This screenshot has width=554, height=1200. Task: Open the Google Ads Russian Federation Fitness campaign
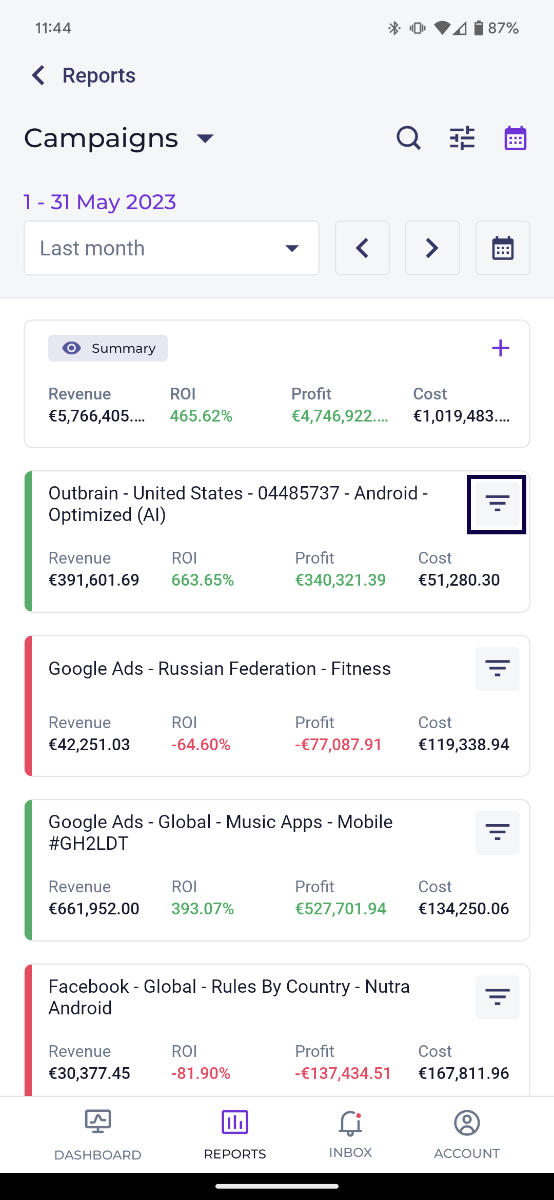[220, 669]
